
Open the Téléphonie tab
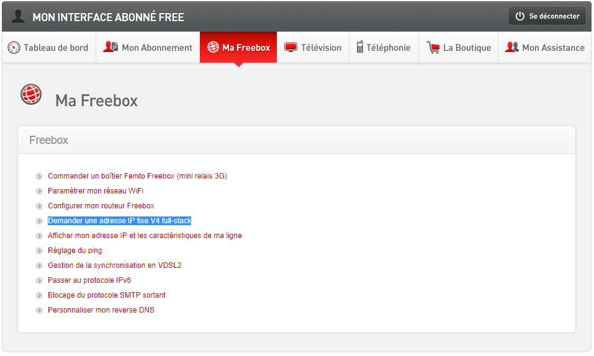(384, 47)
